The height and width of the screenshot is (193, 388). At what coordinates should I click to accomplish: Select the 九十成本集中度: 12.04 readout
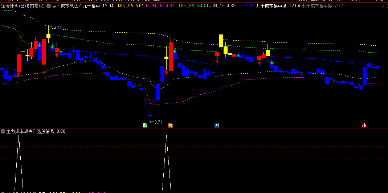(278, 6)
